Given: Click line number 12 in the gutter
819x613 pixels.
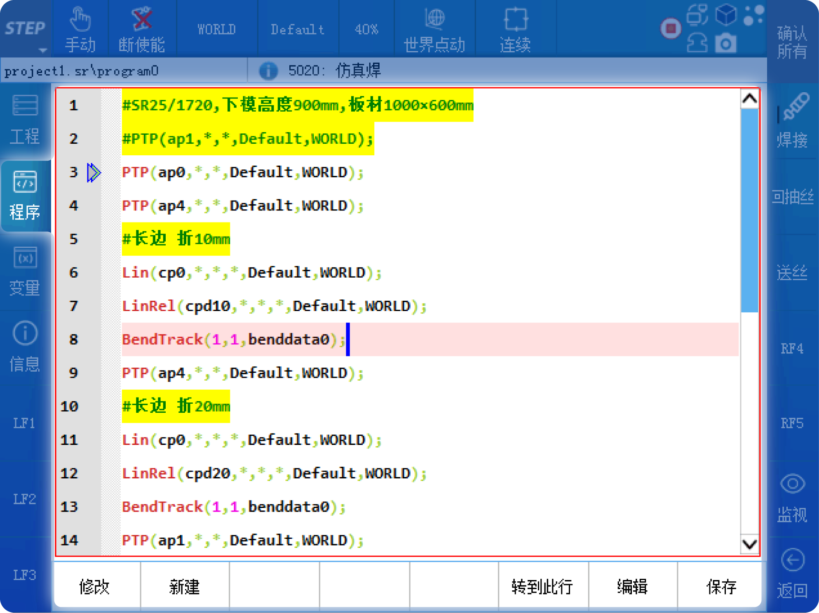Looking at the screenshot, I should [x=69, y=473].
